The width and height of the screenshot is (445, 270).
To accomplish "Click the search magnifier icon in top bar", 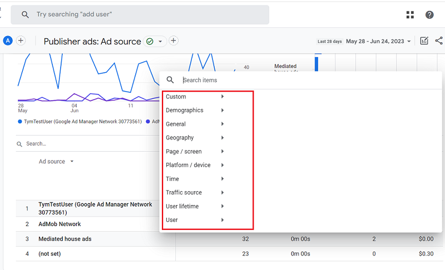I will [25, 14].
